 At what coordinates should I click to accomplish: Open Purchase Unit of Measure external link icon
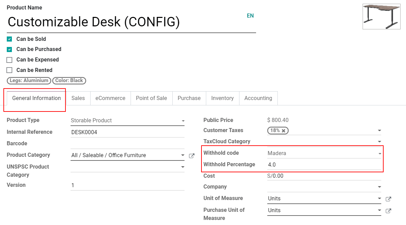coord(388,211)
